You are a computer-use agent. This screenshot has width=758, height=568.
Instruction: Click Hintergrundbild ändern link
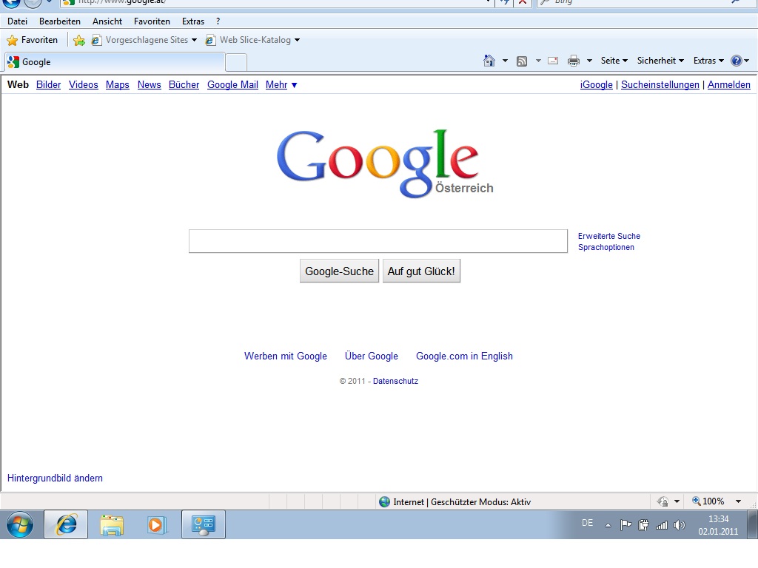coord(55,479)
